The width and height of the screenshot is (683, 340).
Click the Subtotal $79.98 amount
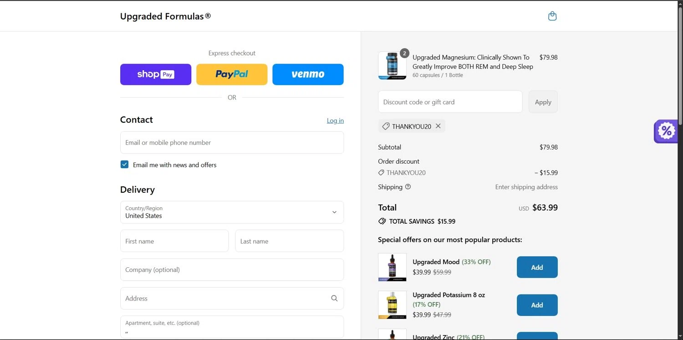pyautogui.click(x=548, y=147)
